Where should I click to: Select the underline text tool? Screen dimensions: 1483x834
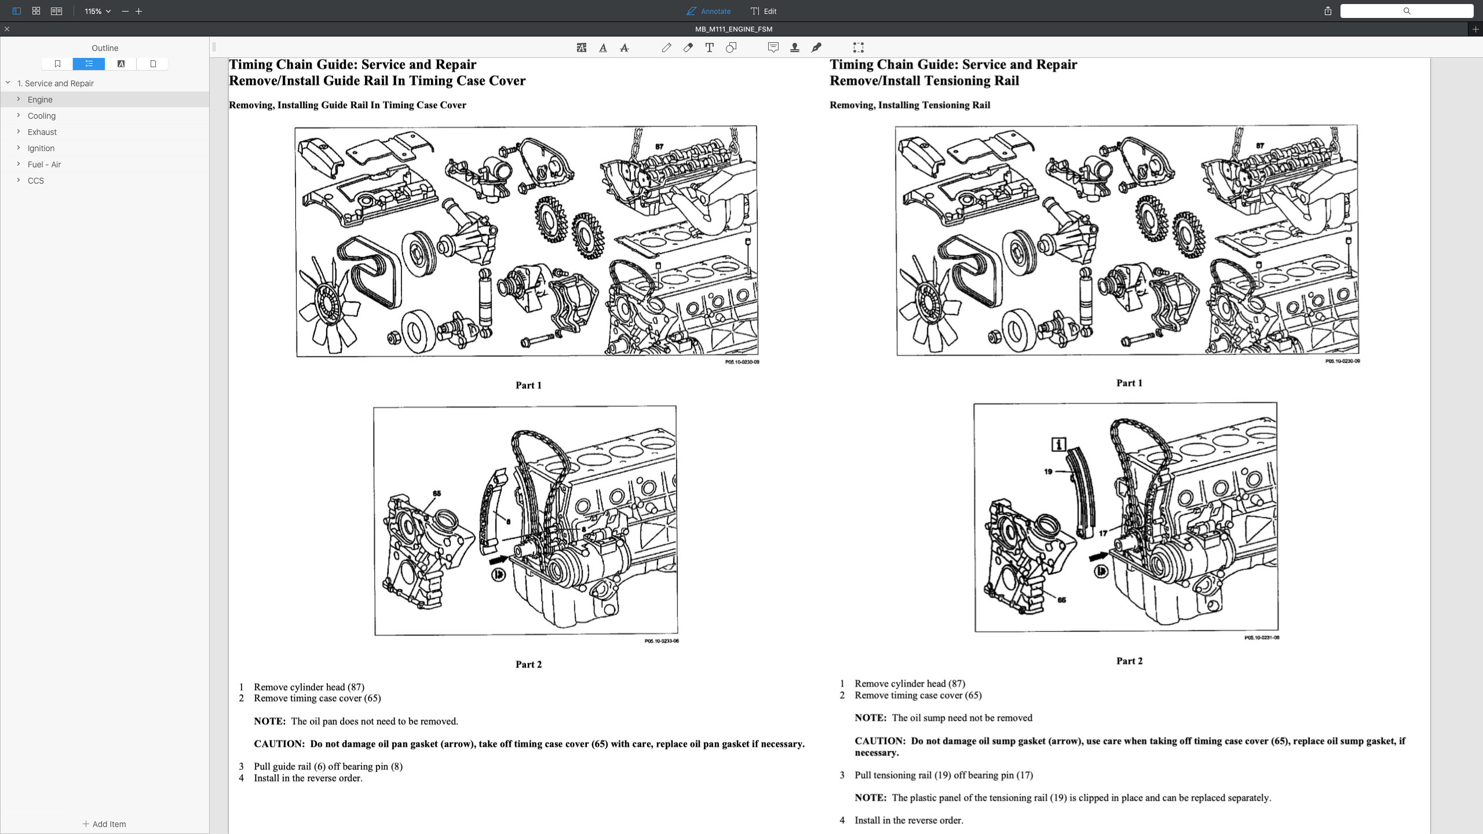(603, 47)
